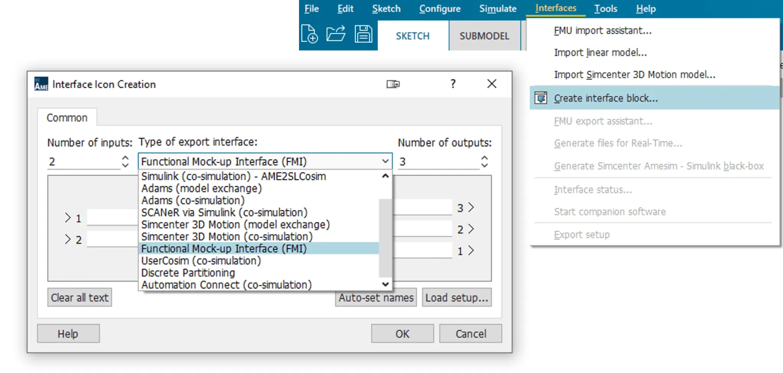Open the Configure menu
This screenshot has width=783, height=373.
pyautogui.click(x=440, y=9)
